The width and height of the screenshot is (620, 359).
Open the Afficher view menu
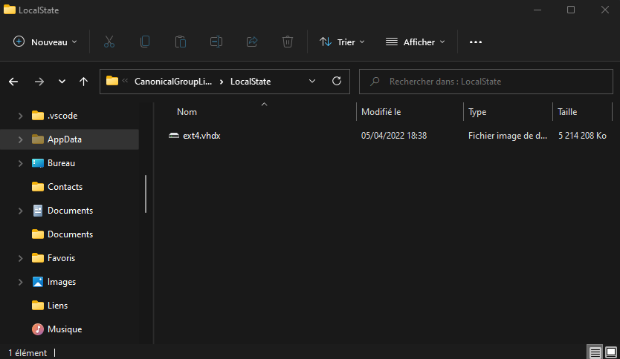pyautogui.click(x=415, y=42)
